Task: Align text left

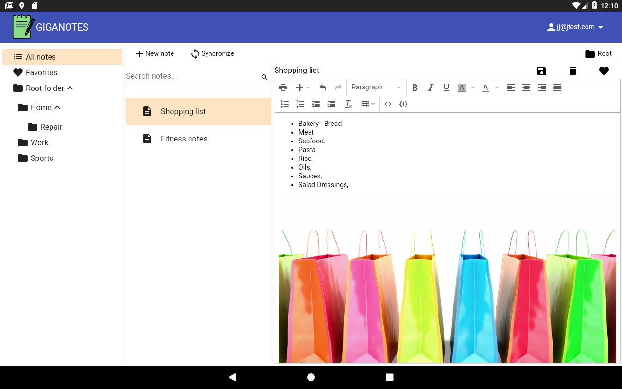Action: pyautogui.click(x=511, y=88)
